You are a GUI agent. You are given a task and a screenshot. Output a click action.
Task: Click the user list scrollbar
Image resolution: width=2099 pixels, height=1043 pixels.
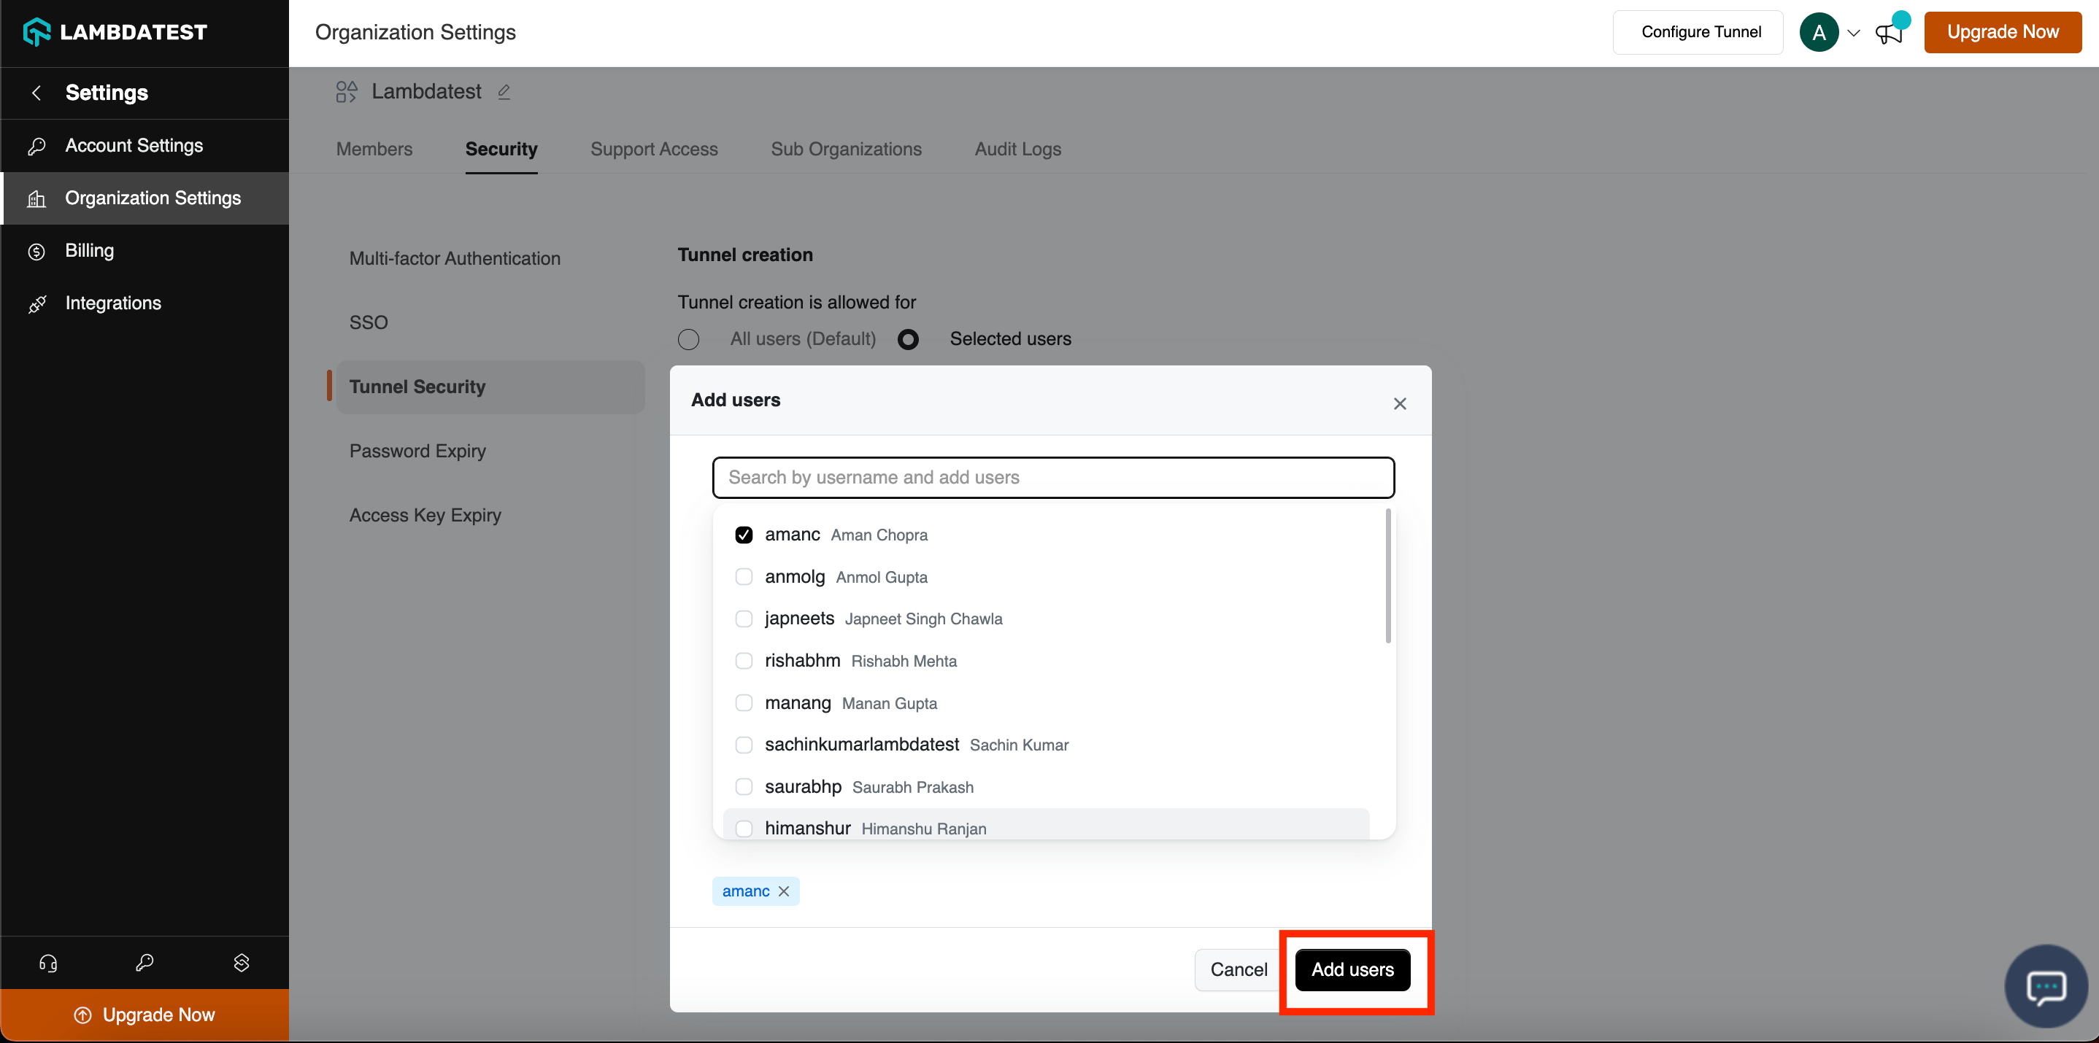(x=1387, y=576)
